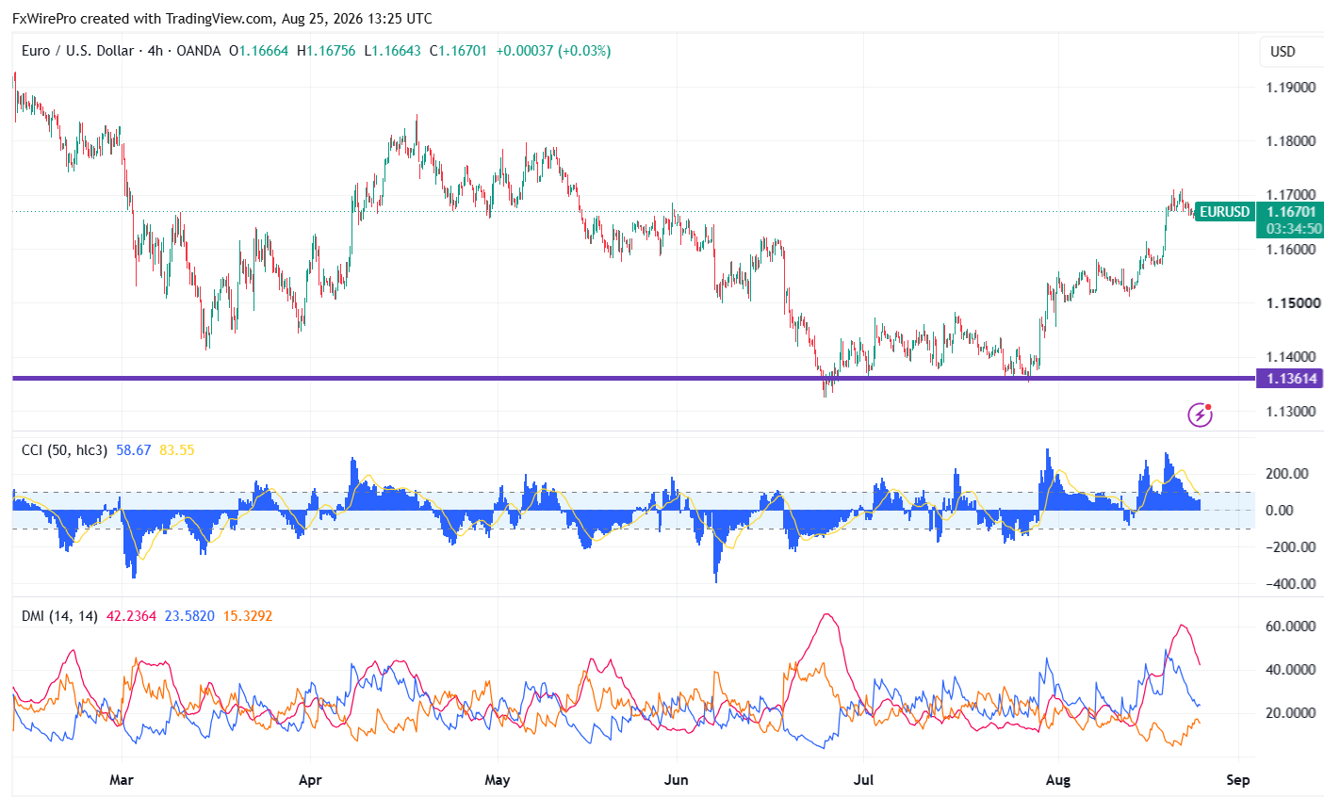Click the 1.18000 price axis label
This screenshot has width=1324, height=798.
[1291, 141]
